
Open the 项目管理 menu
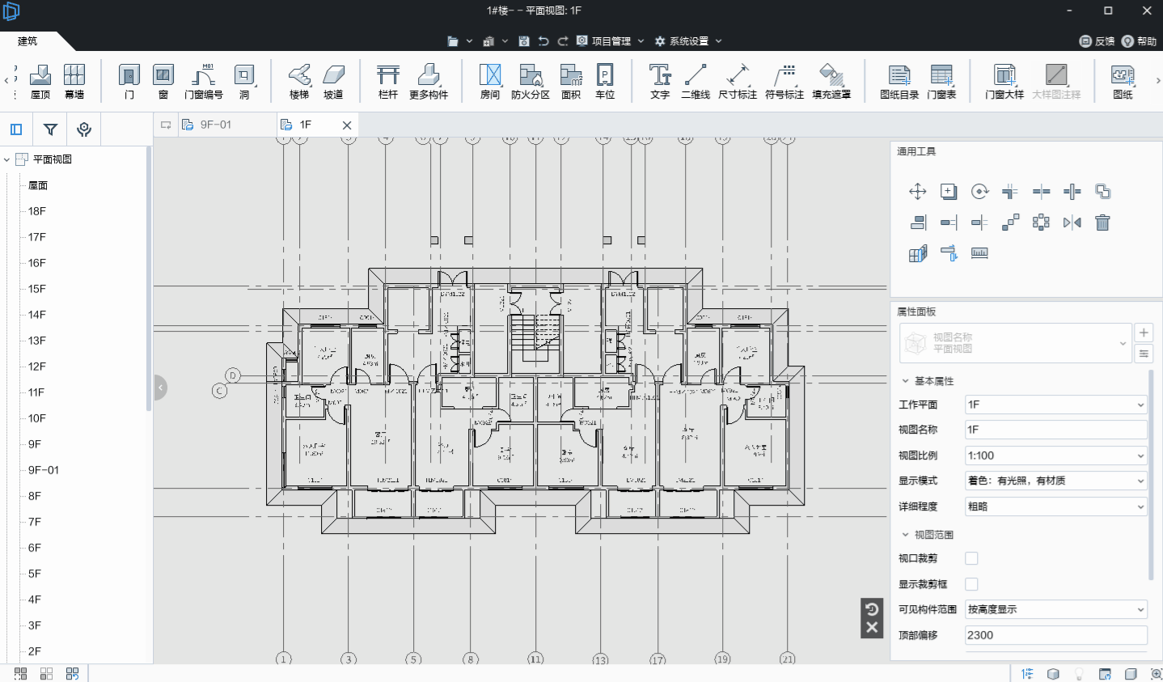[x=611, y=41]
